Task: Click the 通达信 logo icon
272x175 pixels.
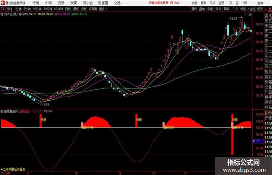Action: coord(3,3)
